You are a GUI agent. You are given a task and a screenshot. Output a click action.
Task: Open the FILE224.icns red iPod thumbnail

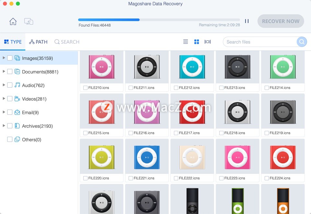click(283, 157)
